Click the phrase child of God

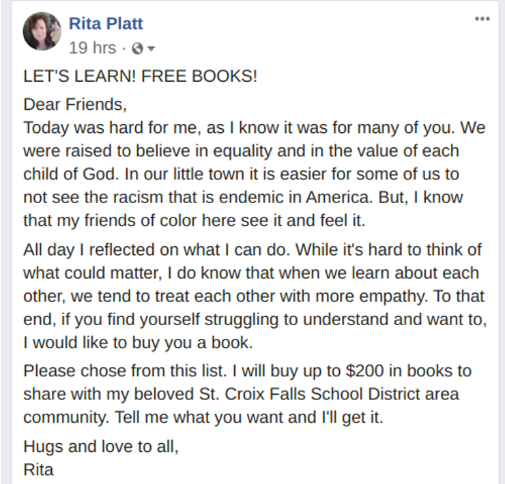[x=69, y=174]
